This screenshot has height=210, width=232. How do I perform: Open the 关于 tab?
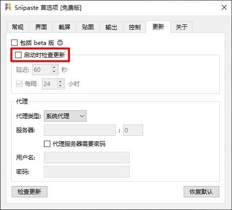[x=182, y=27]
